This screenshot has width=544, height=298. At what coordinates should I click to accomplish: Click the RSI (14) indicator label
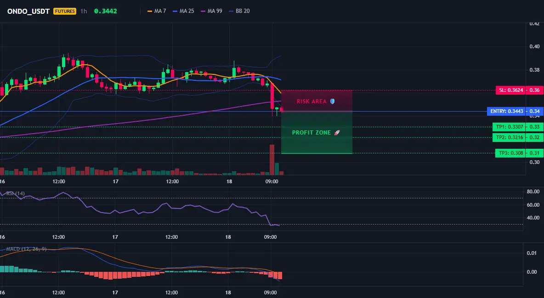tap(16, 194)
